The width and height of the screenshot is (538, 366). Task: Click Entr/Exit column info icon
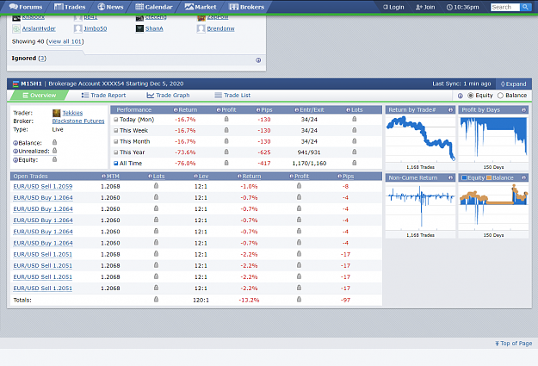coord(297,110)
